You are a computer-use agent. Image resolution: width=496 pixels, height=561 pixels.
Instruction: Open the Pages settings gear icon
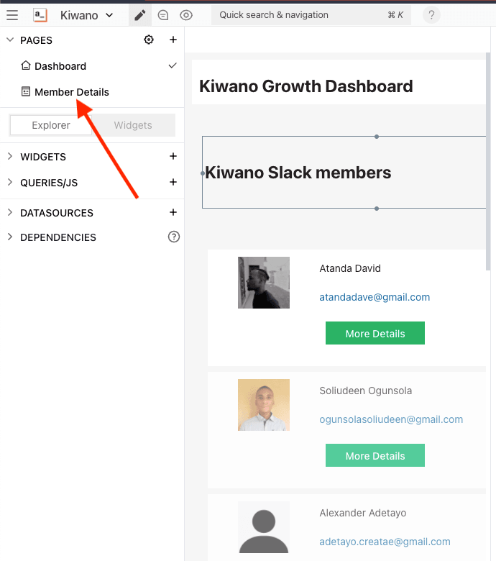pyautogui.click(x=149, y=40)
